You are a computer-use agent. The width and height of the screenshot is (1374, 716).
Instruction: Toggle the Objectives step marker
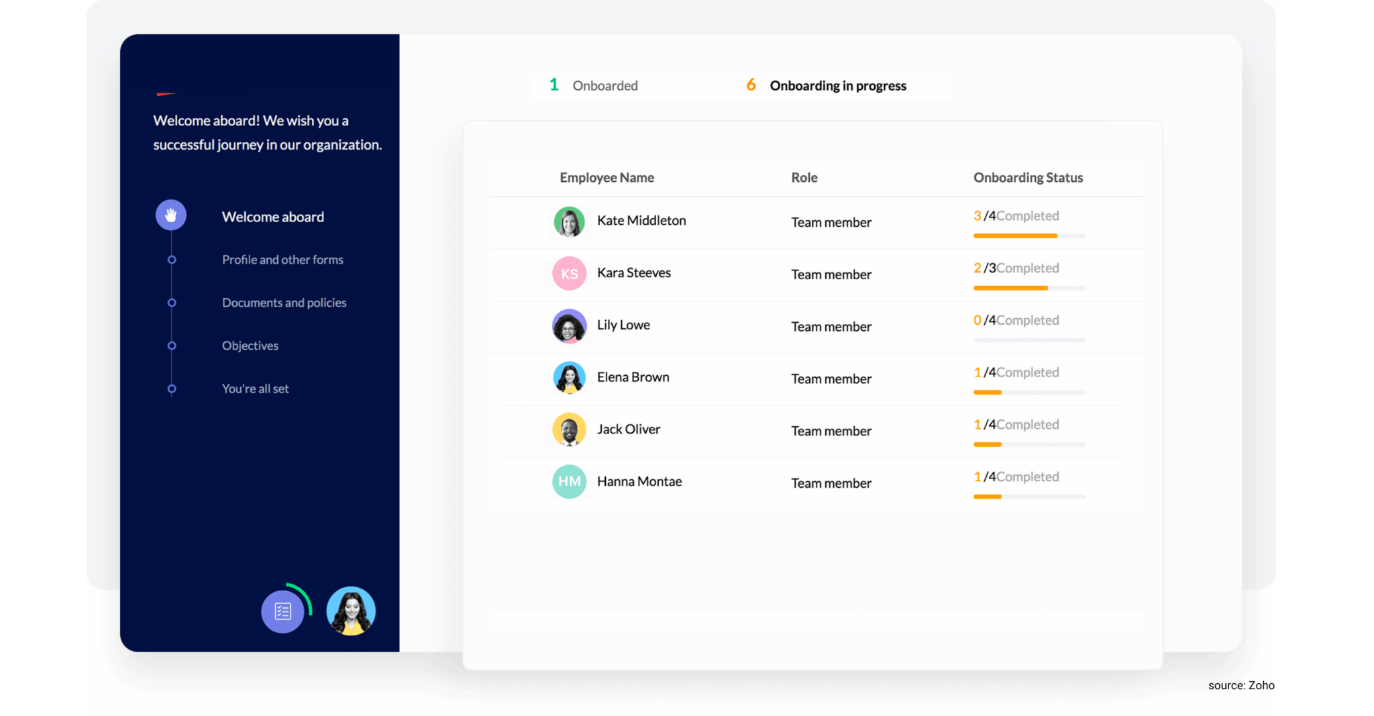(171, 346)
